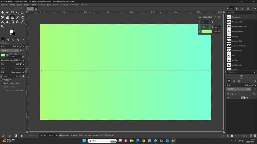Enable 適応型スーパーサンプリング checkbox

pyautogui.click(x=2, y=83)
